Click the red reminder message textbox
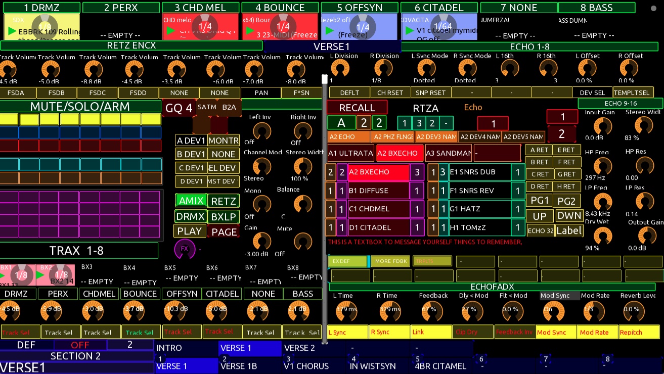Image resolution: width=664 pixels, height=374 pixels. [x=425, y=242]
